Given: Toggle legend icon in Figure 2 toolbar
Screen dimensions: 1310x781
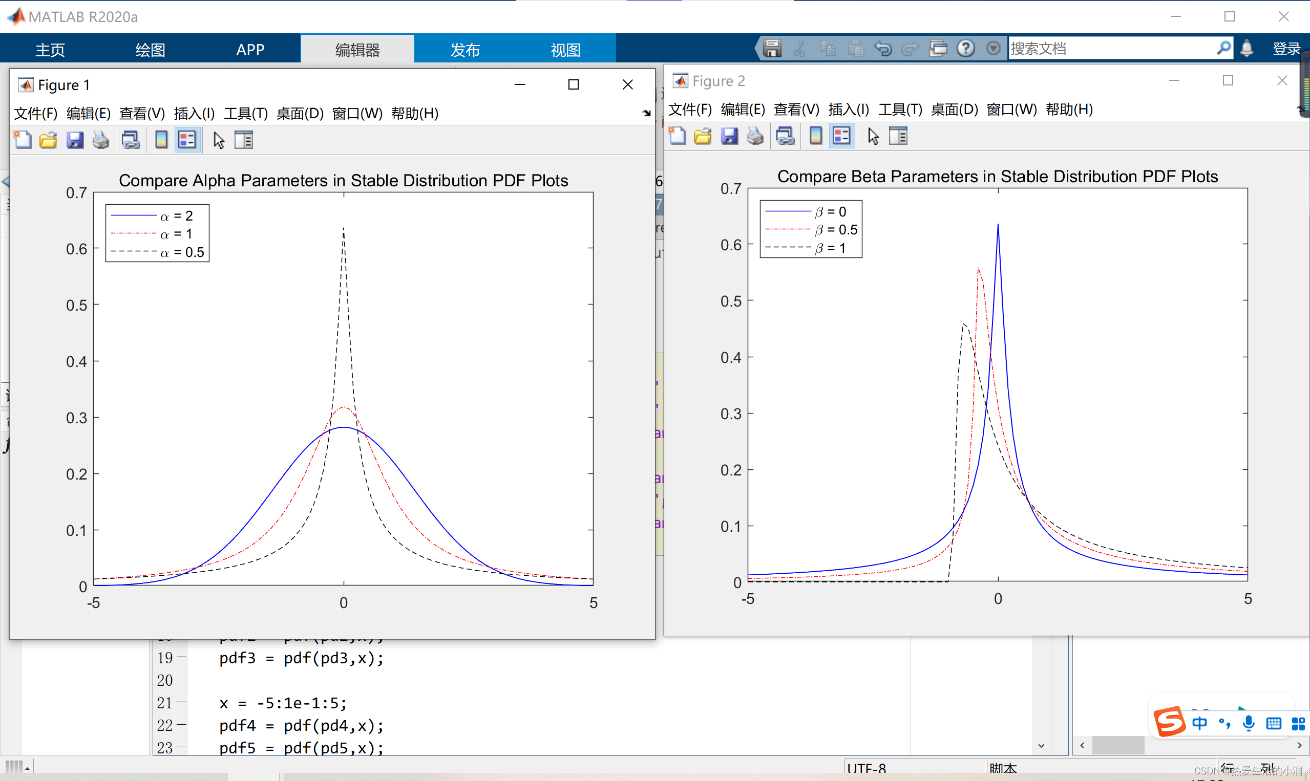Looking at the screenshot, I should click(842, 136).
